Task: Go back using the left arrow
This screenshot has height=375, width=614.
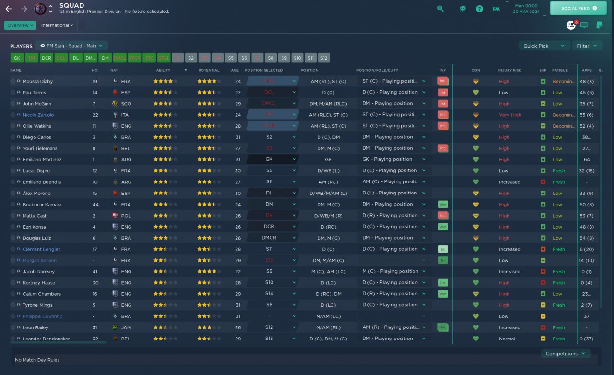Action: pos(9,9)
